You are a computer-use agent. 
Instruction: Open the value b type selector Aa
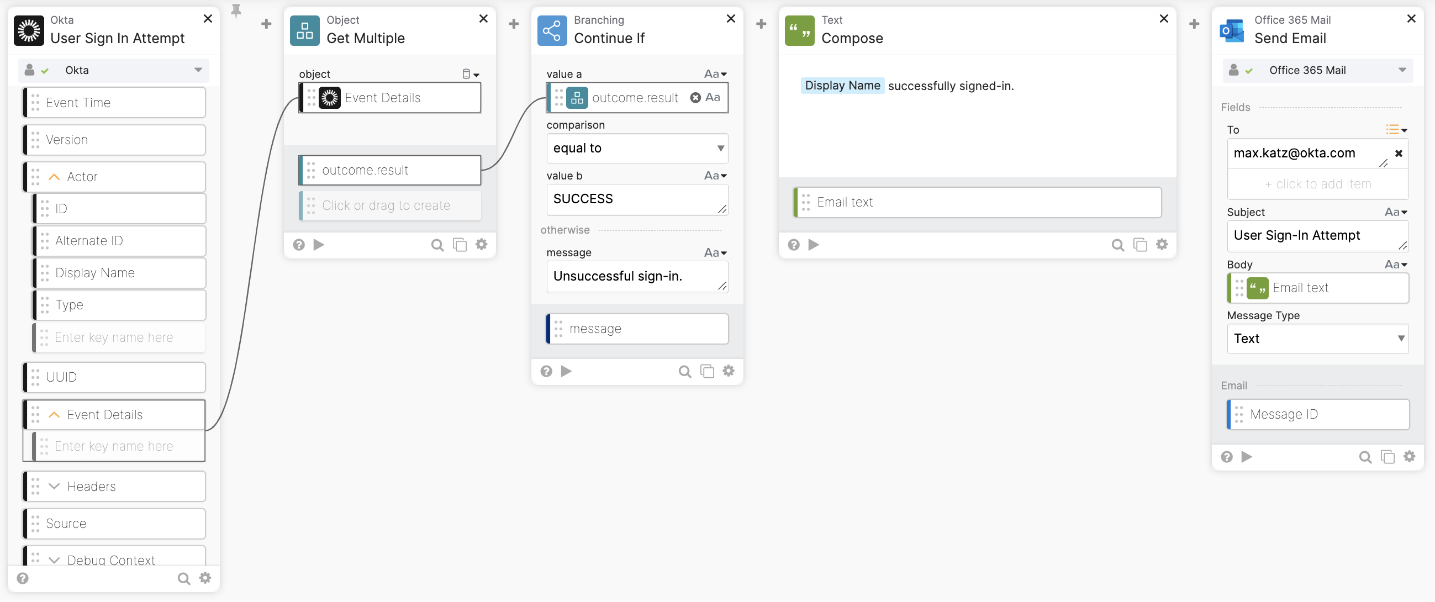click(x=715, y=176)
